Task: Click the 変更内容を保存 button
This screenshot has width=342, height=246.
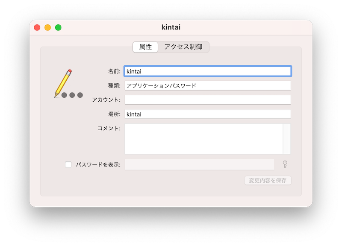Action: tap(267, 180)
